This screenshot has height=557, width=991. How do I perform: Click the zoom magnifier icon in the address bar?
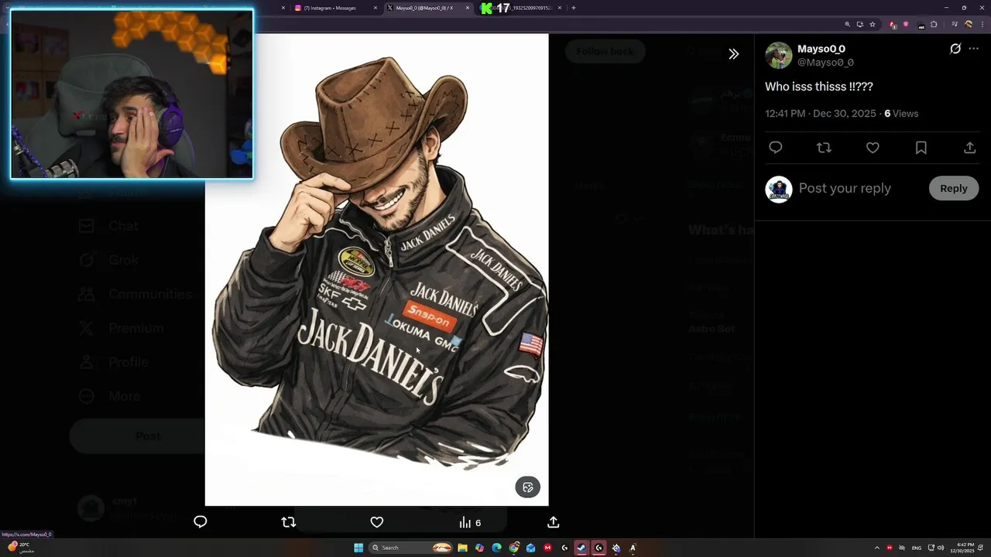848,25
